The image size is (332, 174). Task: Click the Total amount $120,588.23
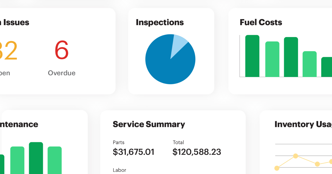point(197,152)
